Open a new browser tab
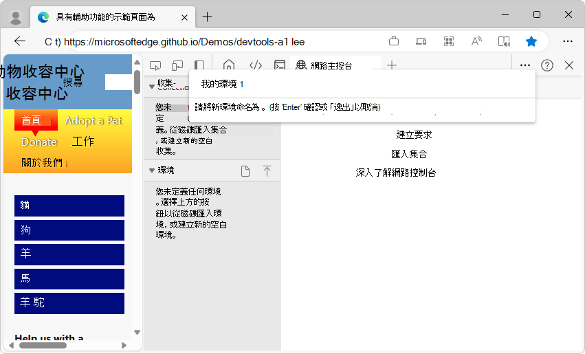 tap(207, 16)
